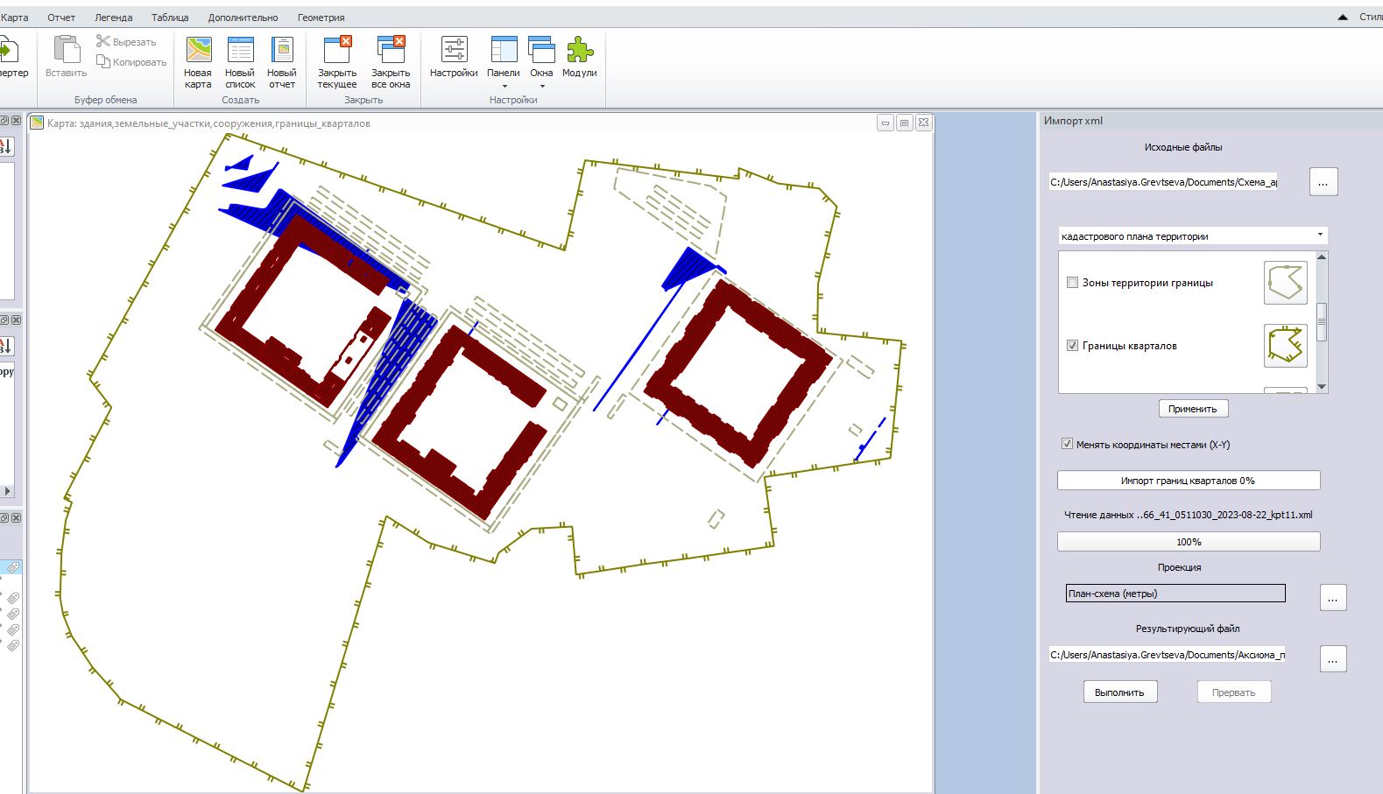Create a Новый отчет
The height and width of the screenshot is (794, 1383).
pos(282,51)
